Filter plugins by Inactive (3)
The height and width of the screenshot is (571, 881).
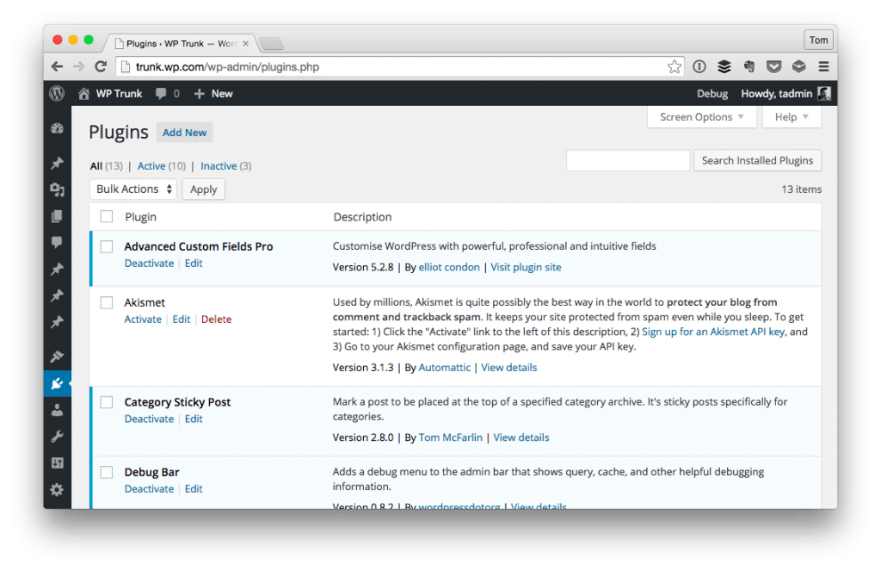tap(226, 166)
